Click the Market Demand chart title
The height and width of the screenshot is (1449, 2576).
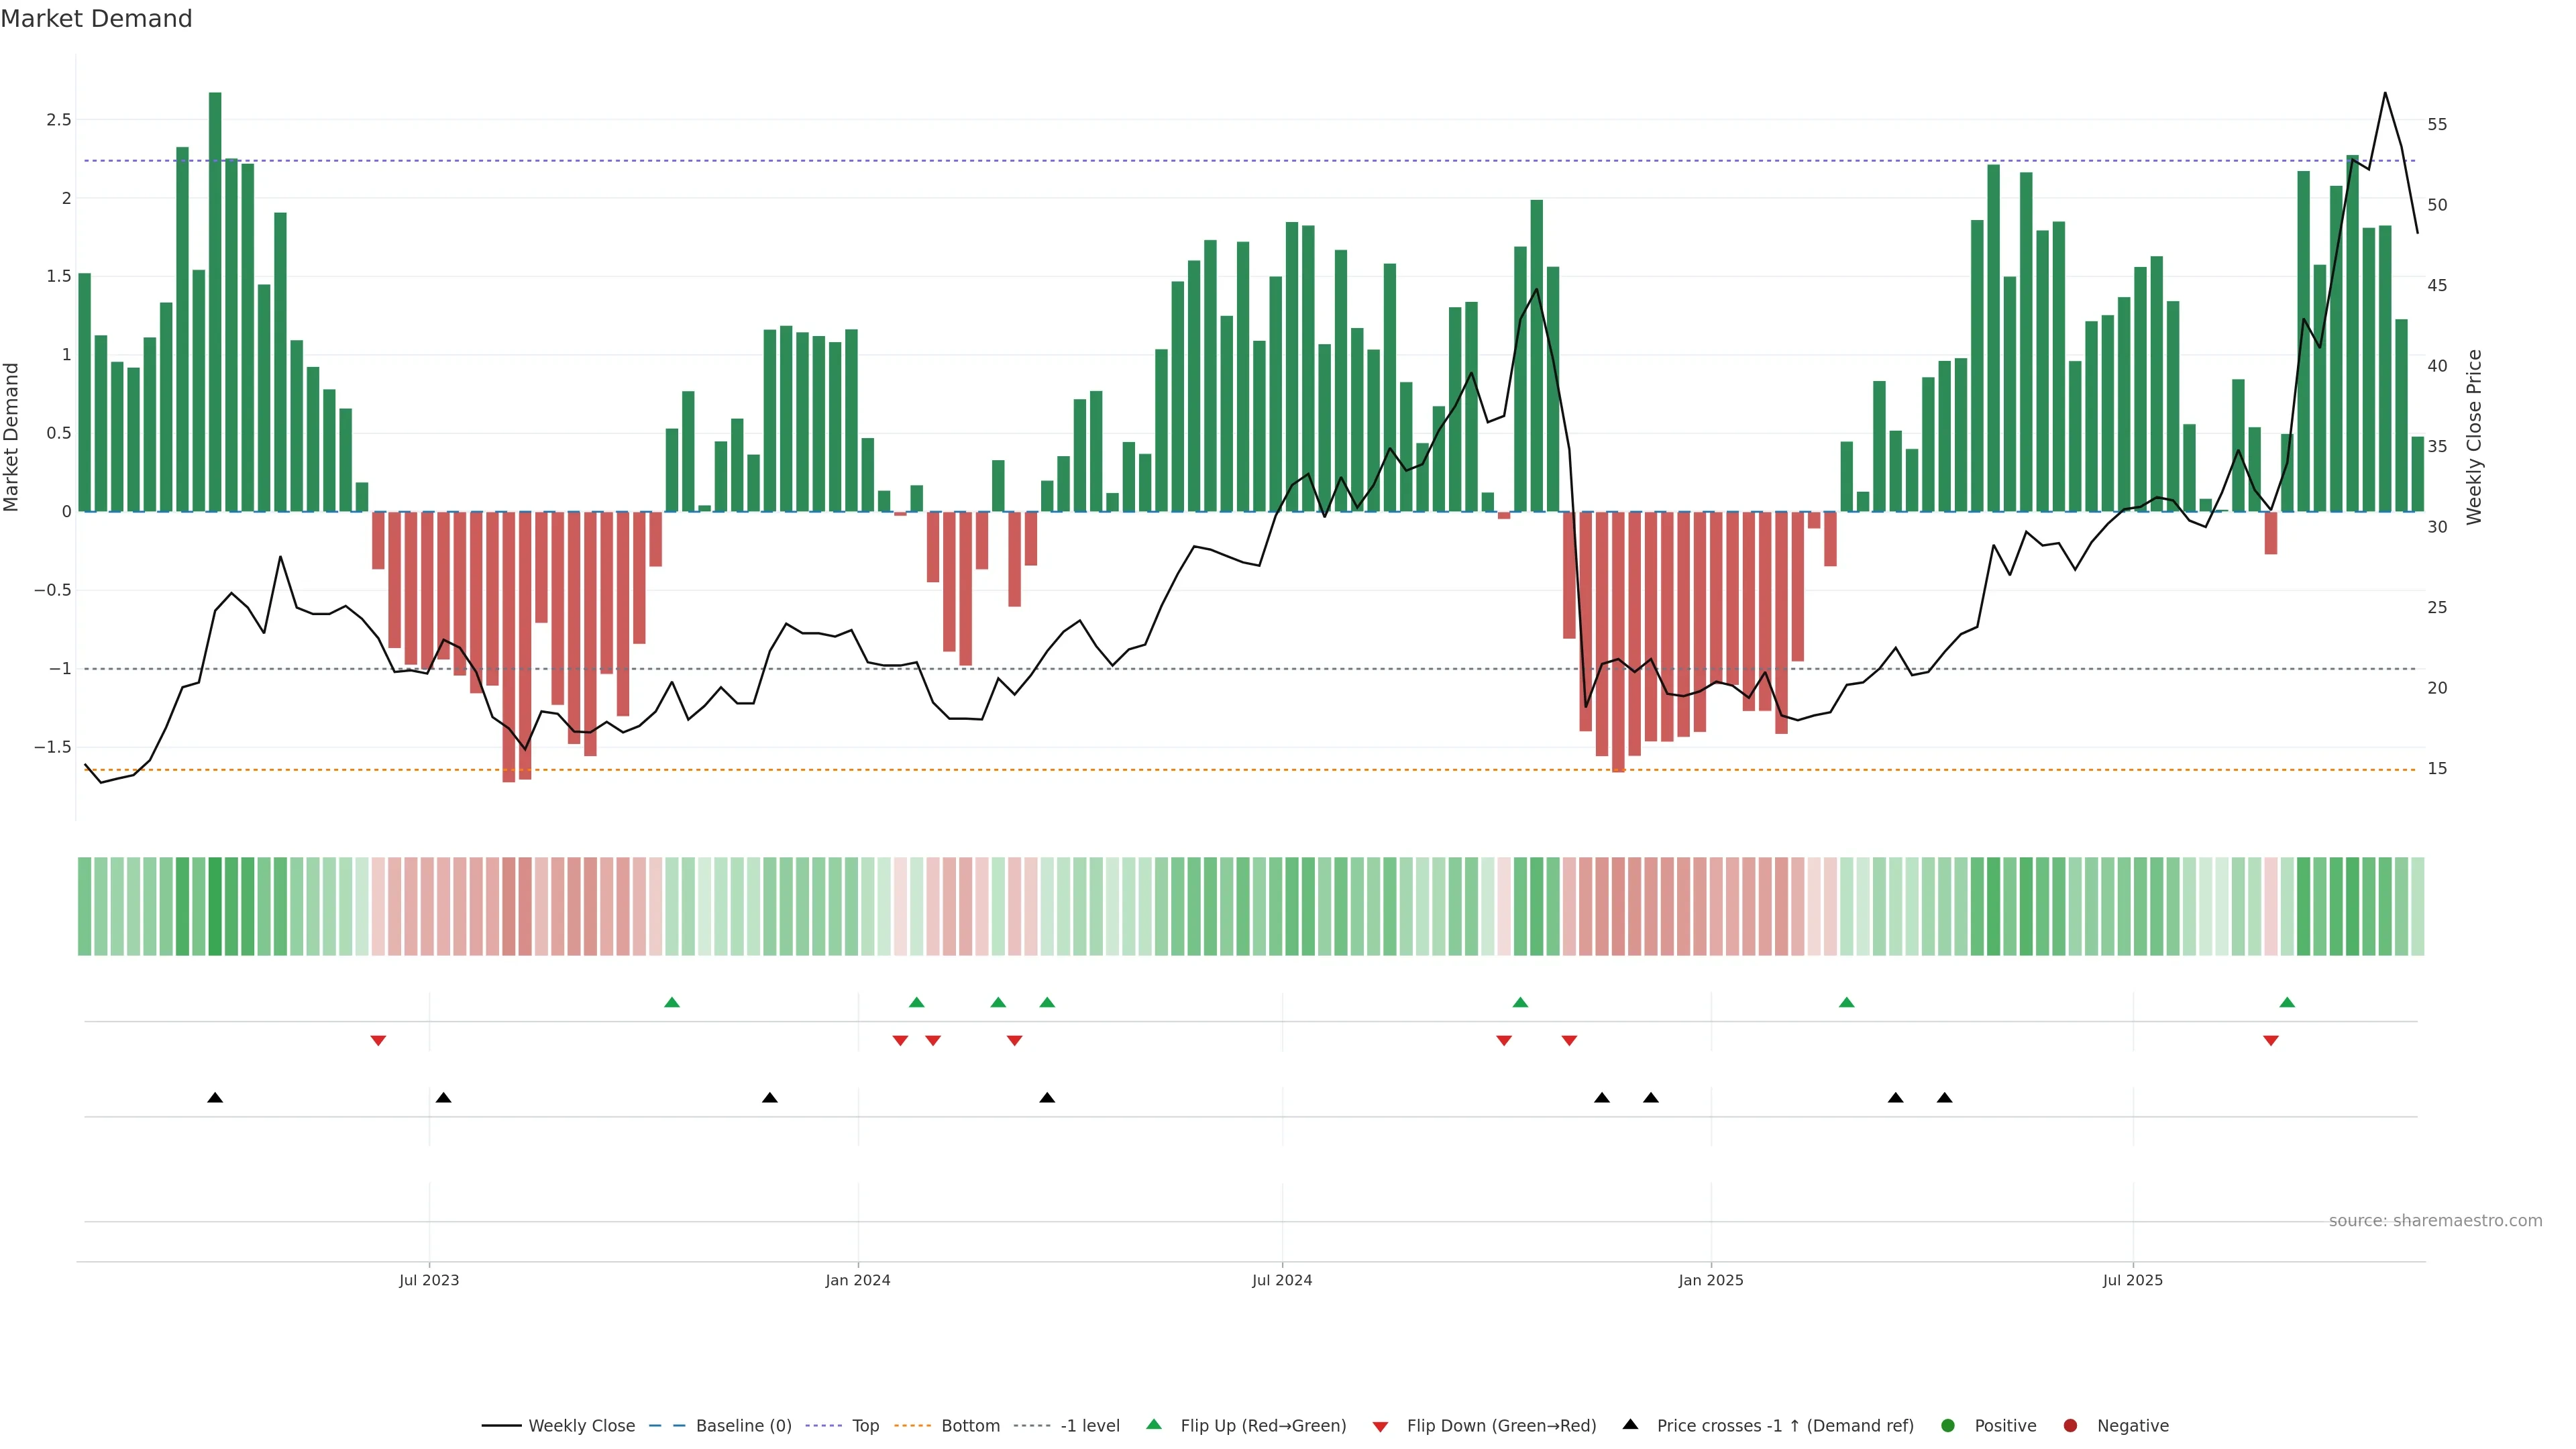click(x=96, y=19)
